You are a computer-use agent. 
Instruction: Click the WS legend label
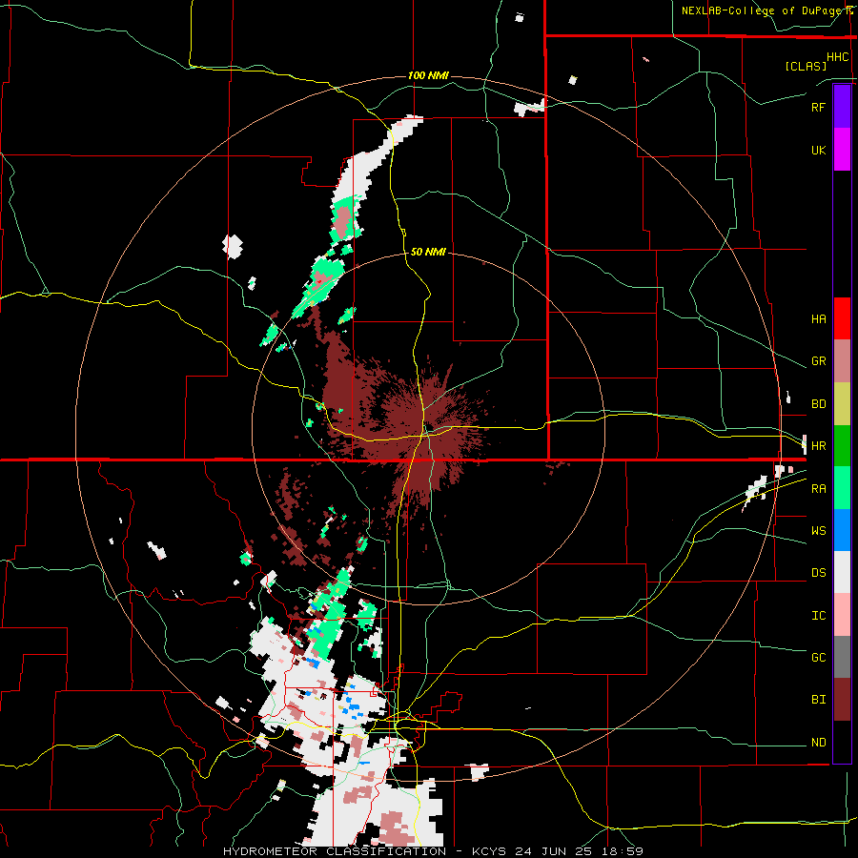point(818,531)
